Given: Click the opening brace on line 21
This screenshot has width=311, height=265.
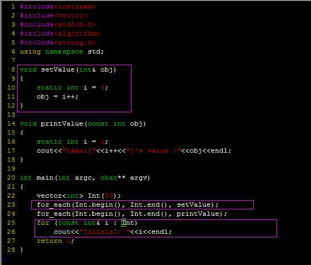Looking at the screenshot, I should 22,187.
